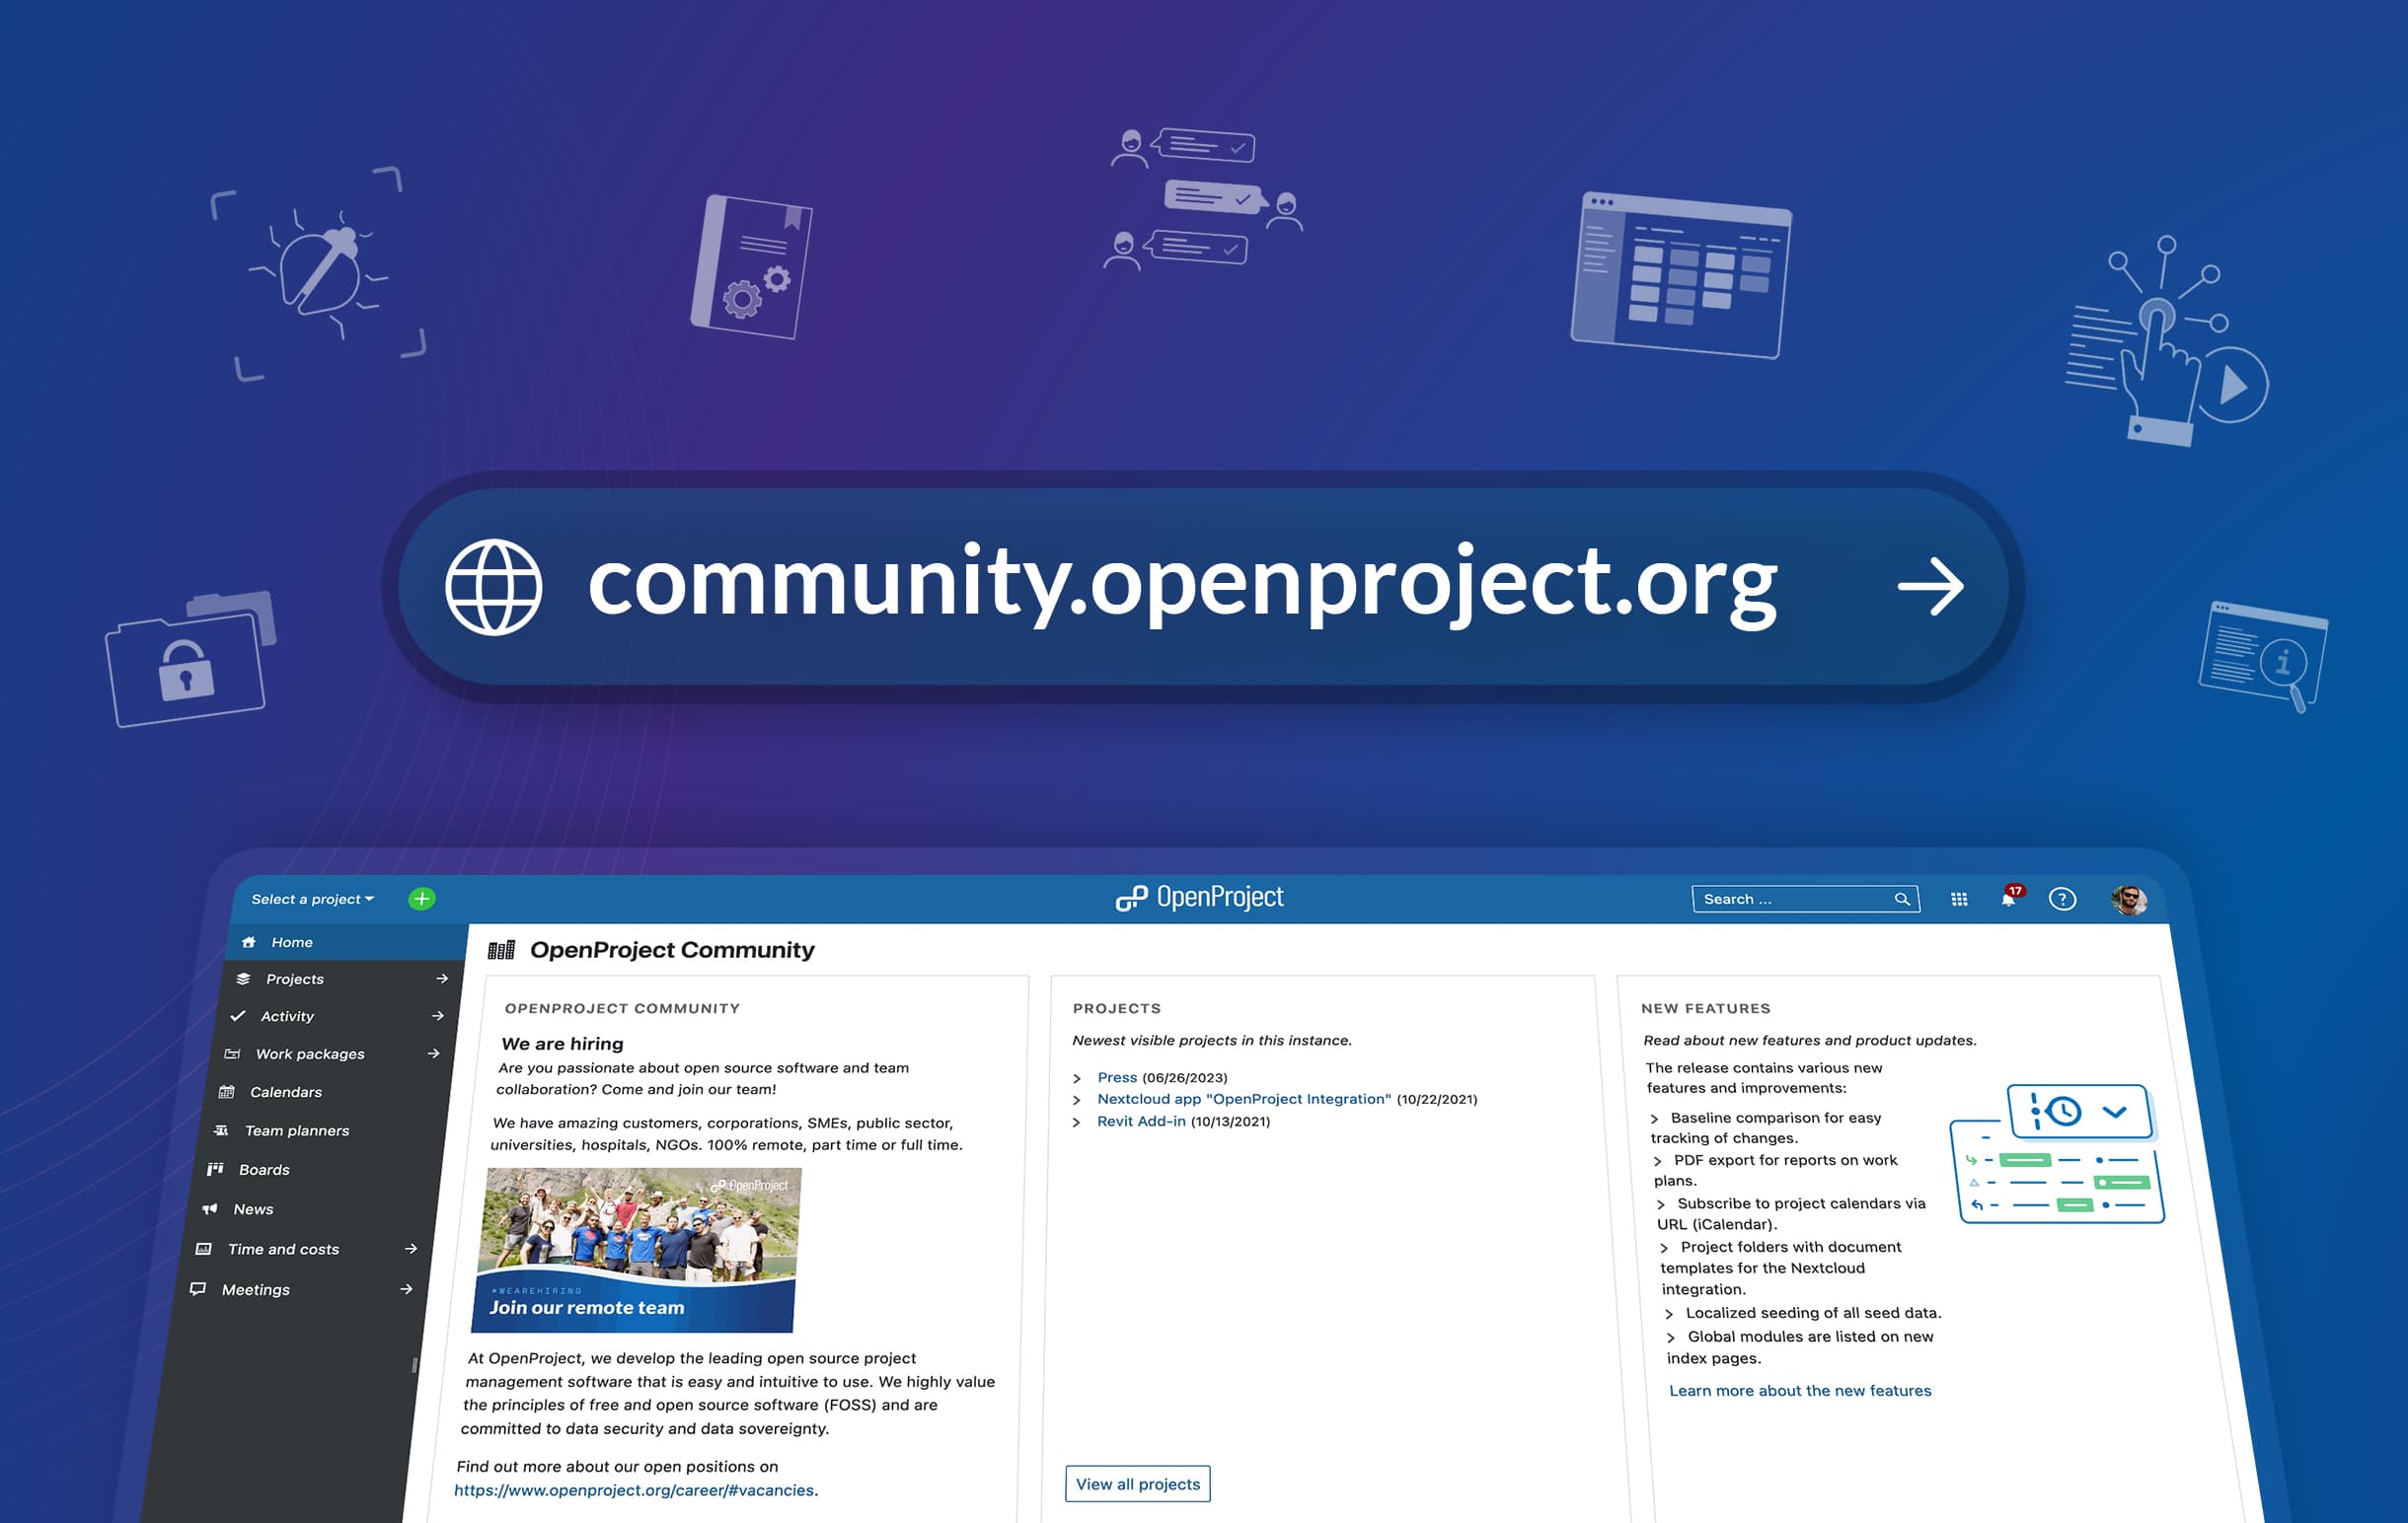Click the Search input field
Image resolution: width=2408 pixels, height=1523 pixels.
click(1799, 897)
